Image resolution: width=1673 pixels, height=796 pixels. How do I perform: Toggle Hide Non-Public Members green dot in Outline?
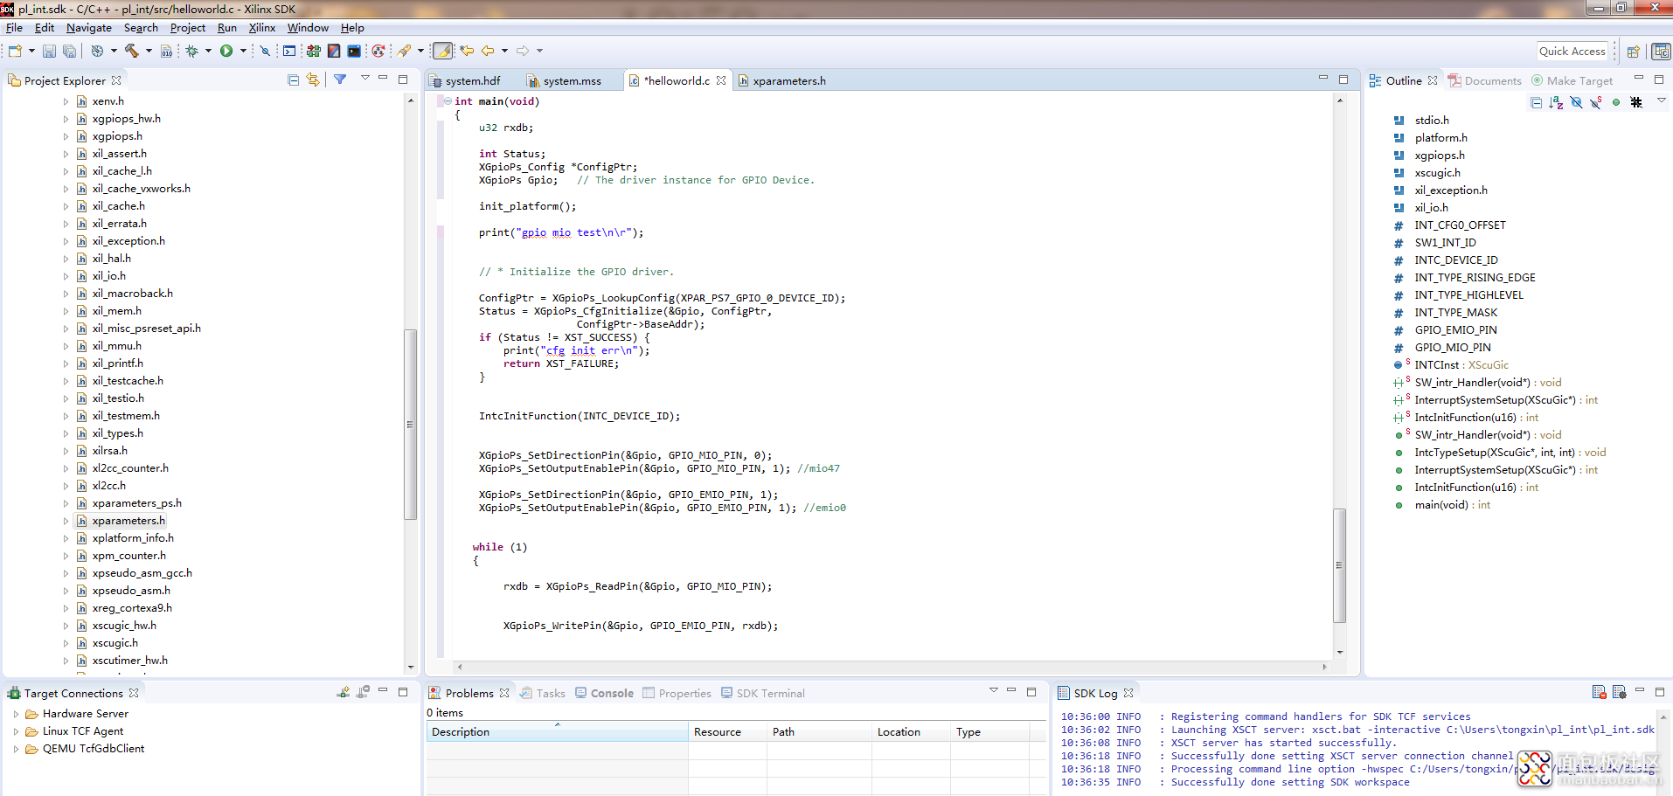click(x=1616, y=102)
